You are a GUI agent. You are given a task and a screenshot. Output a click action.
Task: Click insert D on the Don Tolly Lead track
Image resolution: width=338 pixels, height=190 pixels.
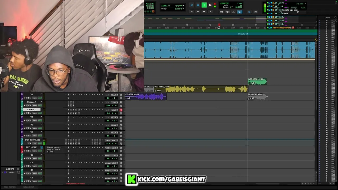click(79, 143)
